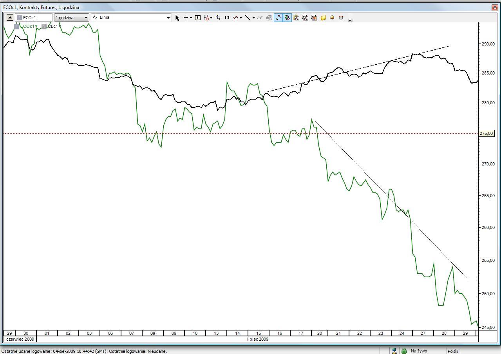The width and height of the screenshot is (501, 354).
Task: Click the info box icon
Action: click(197, 18)
